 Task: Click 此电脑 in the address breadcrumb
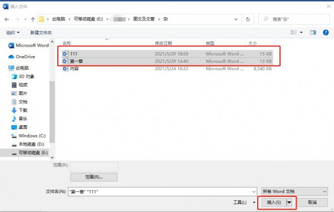58,19
